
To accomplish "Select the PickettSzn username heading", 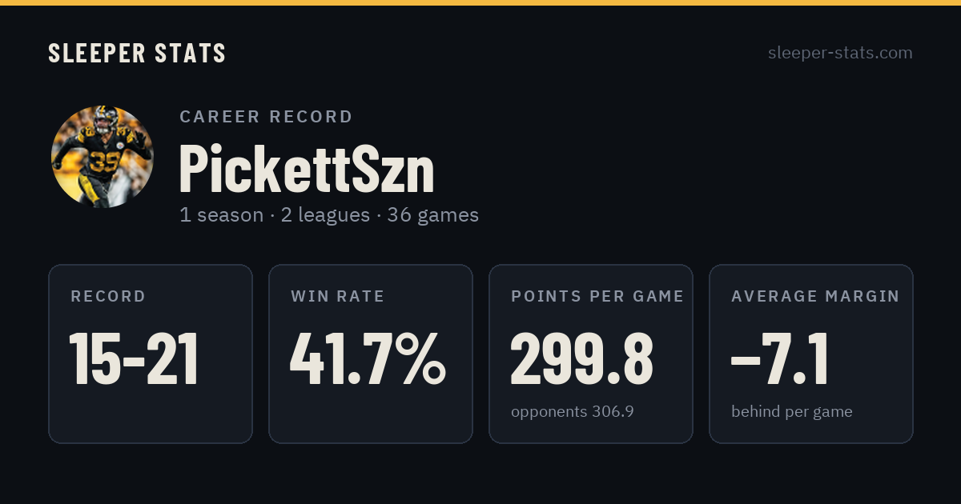I will 307,169.
